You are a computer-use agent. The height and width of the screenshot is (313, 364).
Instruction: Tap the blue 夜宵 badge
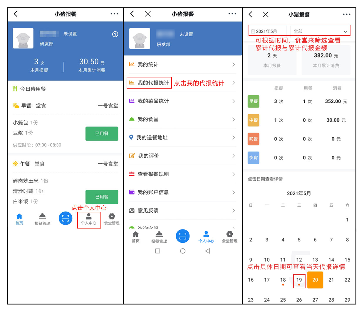253,158
